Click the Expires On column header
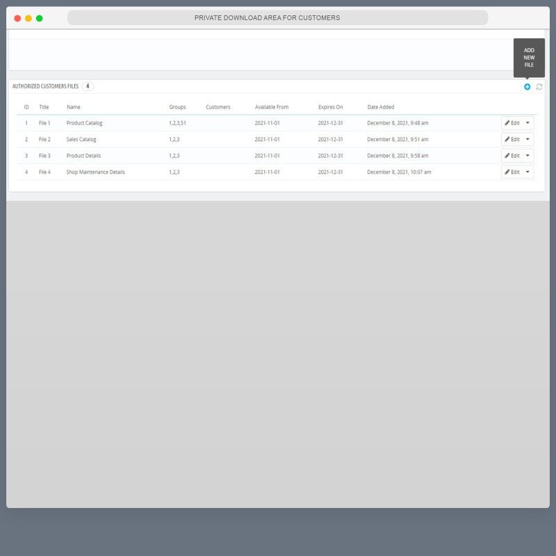Viewport: 556px width, 556px height. coord(331,107)
